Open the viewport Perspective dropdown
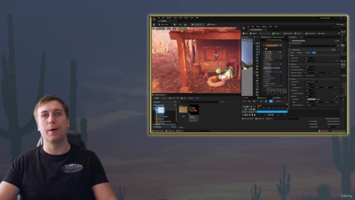 pyautogui.click(x=160, y=29)
